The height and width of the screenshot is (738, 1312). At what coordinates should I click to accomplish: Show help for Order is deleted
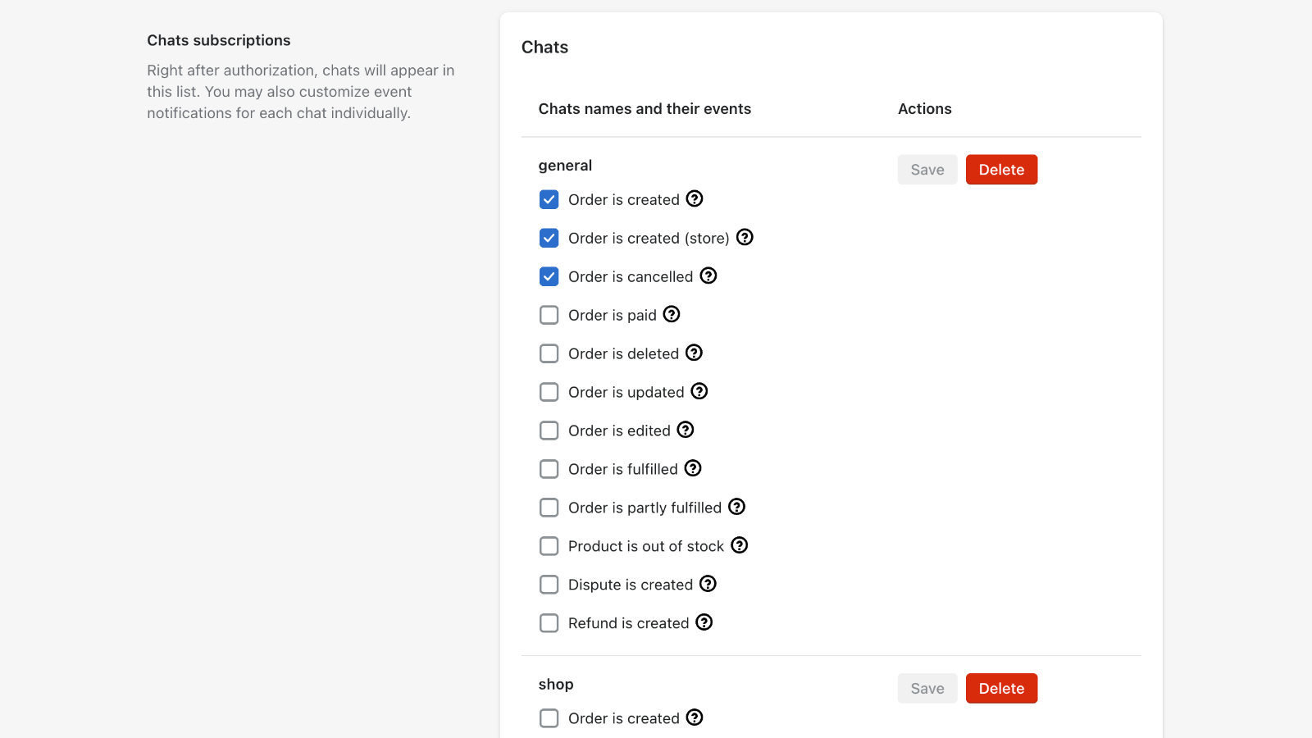(695, 353)
